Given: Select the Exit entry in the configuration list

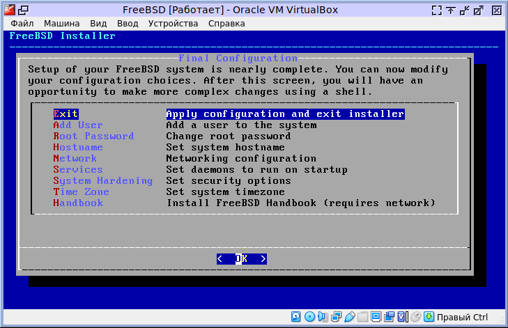Looking at the screenshot, I should [x=66, y=114].
